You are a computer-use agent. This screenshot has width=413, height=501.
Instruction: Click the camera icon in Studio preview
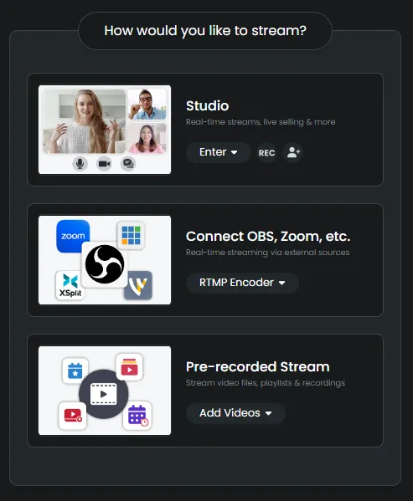104,164
